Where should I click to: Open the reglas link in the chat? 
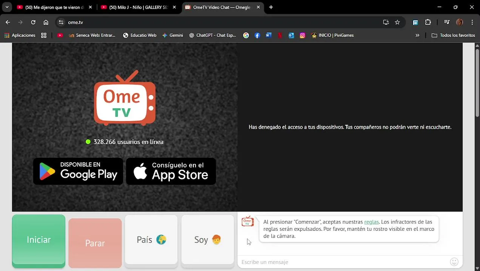371,222
